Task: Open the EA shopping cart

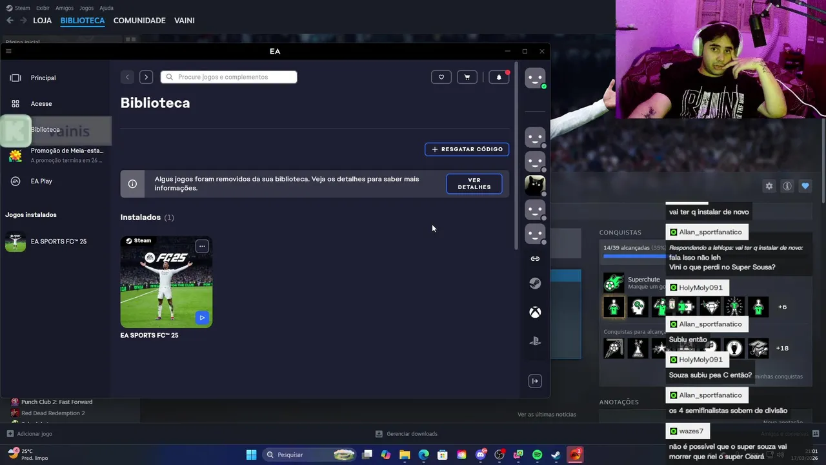Action: click(x=467, y=77)
